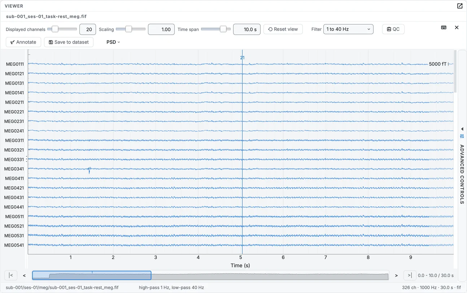Click the 0.0 - 10.0 / 30.0 s time range readout
This screenshot has width=467, height=293.
tap(436, 275)
